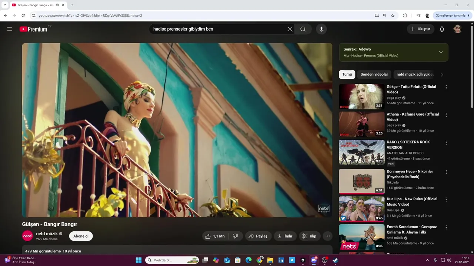Viewport: 474px width, 266px height.
Task: Open netd müzik channel name link
Action: coord(47,234)
